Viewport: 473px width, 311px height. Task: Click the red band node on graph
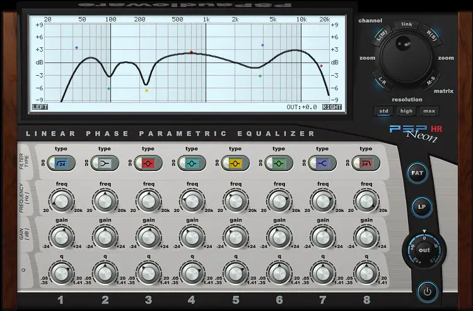[191, 52]
